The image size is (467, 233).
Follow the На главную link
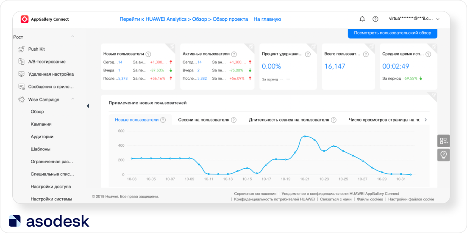[267, 19]
